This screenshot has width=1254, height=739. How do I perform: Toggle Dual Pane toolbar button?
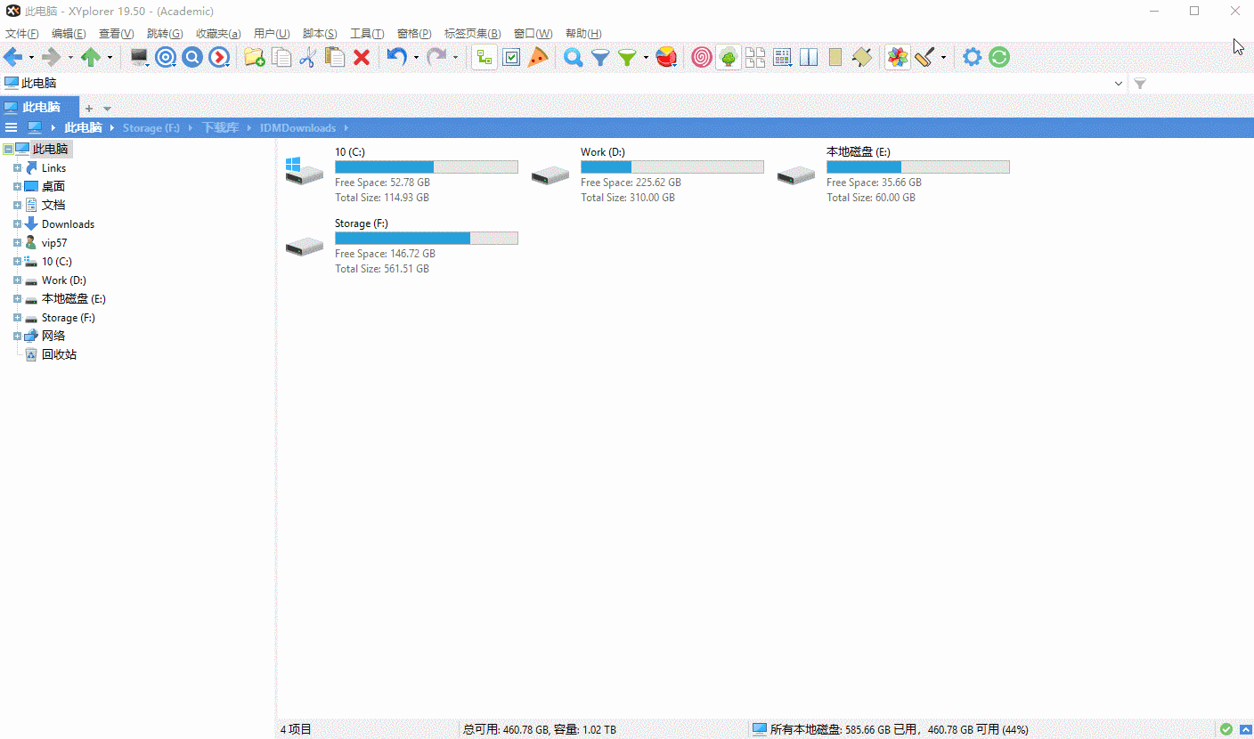point(809,58)
